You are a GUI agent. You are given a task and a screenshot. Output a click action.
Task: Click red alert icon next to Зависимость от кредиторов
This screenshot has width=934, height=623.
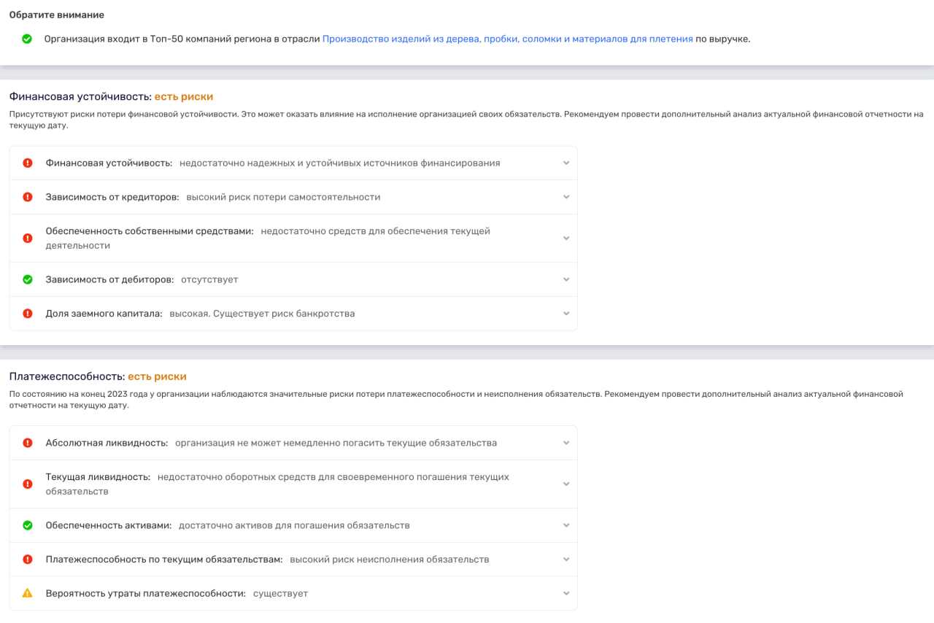coord(28,197)
